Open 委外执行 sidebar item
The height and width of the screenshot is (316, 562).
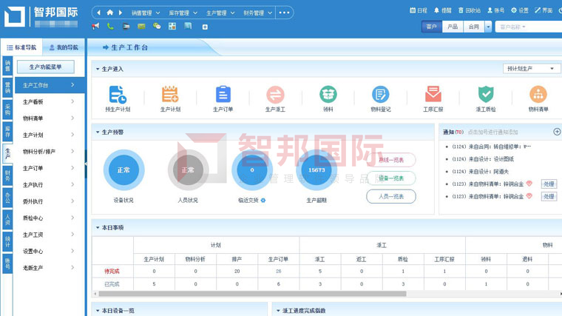point(50,201)
